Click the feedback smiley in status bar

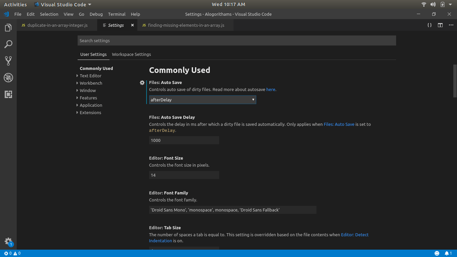click(x=437, y=253)
